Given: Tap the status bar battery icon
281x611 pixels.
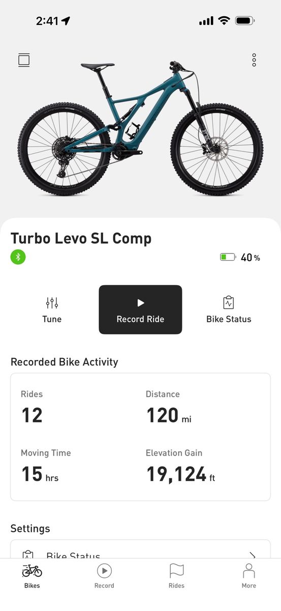Looking at the screenshot, I should pyautogui.click(x=245, y=21).
